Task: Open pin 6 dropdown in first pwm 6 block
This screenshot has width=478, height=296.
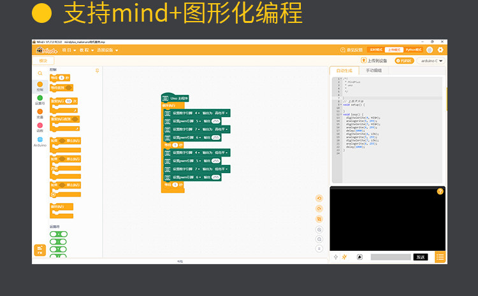Action: coord(199,137)
